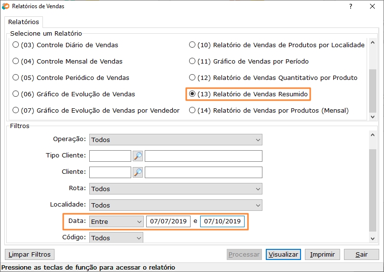Click the Sair button
384x272 pixels.
[361, 254]
